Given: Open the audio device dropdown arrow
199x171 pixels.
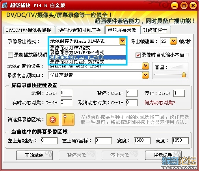Looking at the screenshot, I should (x=145, y=66).
